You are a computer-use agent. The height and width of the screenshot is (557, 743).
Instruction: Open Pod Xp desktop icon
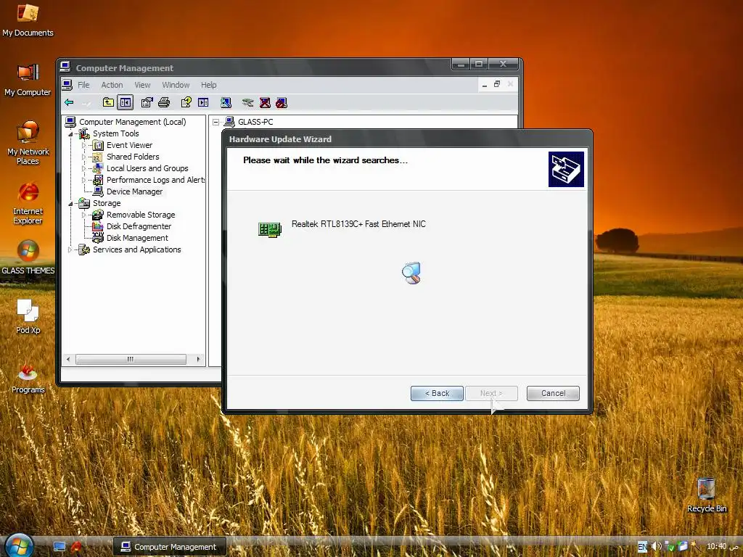point(28,316)
